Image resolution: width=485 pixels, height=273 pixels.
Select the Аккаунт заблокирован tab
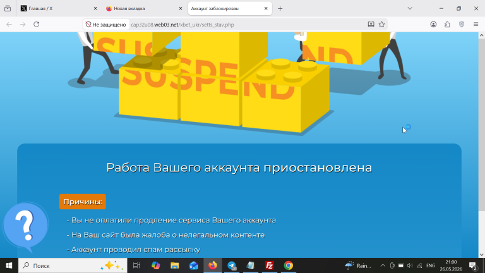[230, 9]
